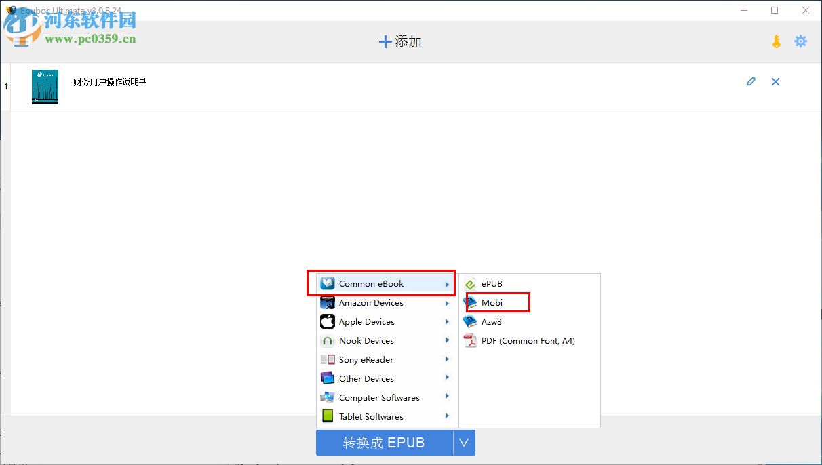Image resolution: width=822 pixels, height=465 pixels.
Task: Expand arrow beside Apple Devices
Action: 447,322
